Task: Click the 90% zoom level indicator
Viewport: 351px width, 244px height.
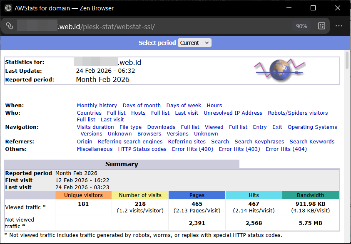Action: click(x=301, y=26)
